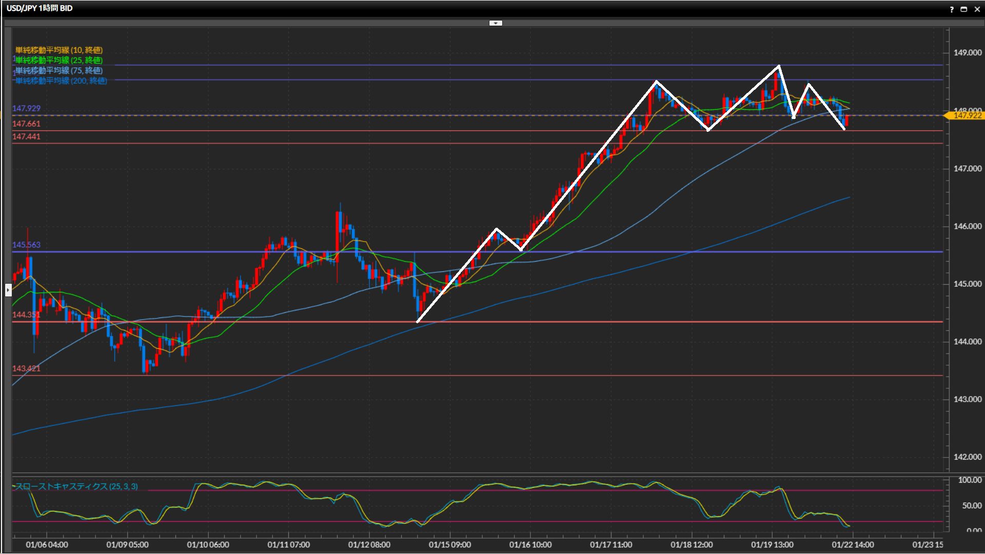Select the 25-period green moving average label
The height and width of the screenshot is (554, 985).
point(59,61)
